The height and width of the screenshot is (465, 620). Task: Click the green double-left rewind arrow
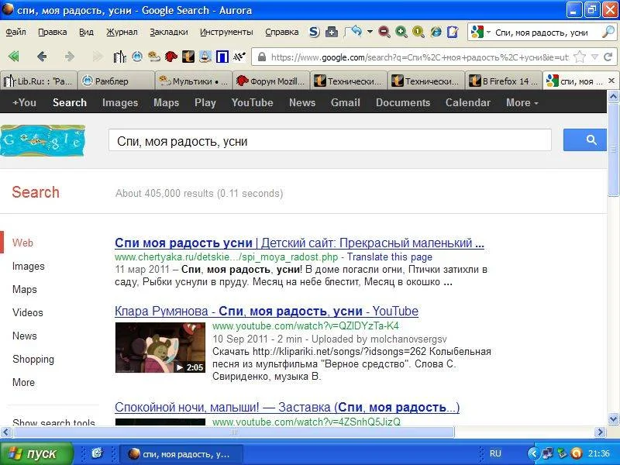[x=14, y=57]
